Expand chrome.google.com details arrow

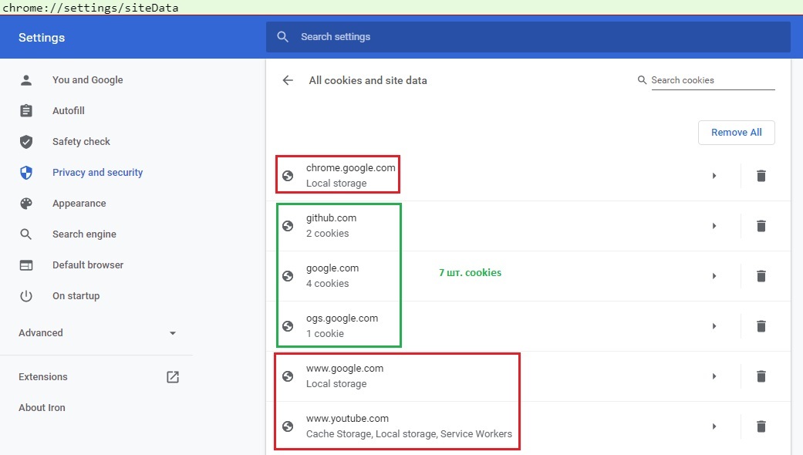point(714,176)
